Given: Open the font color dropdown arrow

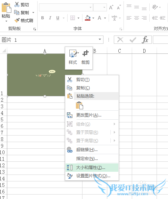Looking at the screenshot, I should point(105,18).
